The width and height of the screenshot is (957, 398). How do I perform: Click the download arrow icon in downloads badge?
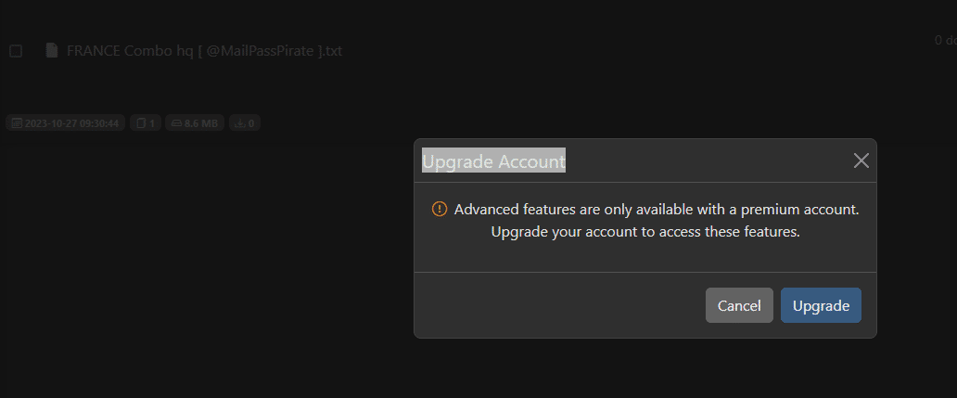(x=239, y=122)
